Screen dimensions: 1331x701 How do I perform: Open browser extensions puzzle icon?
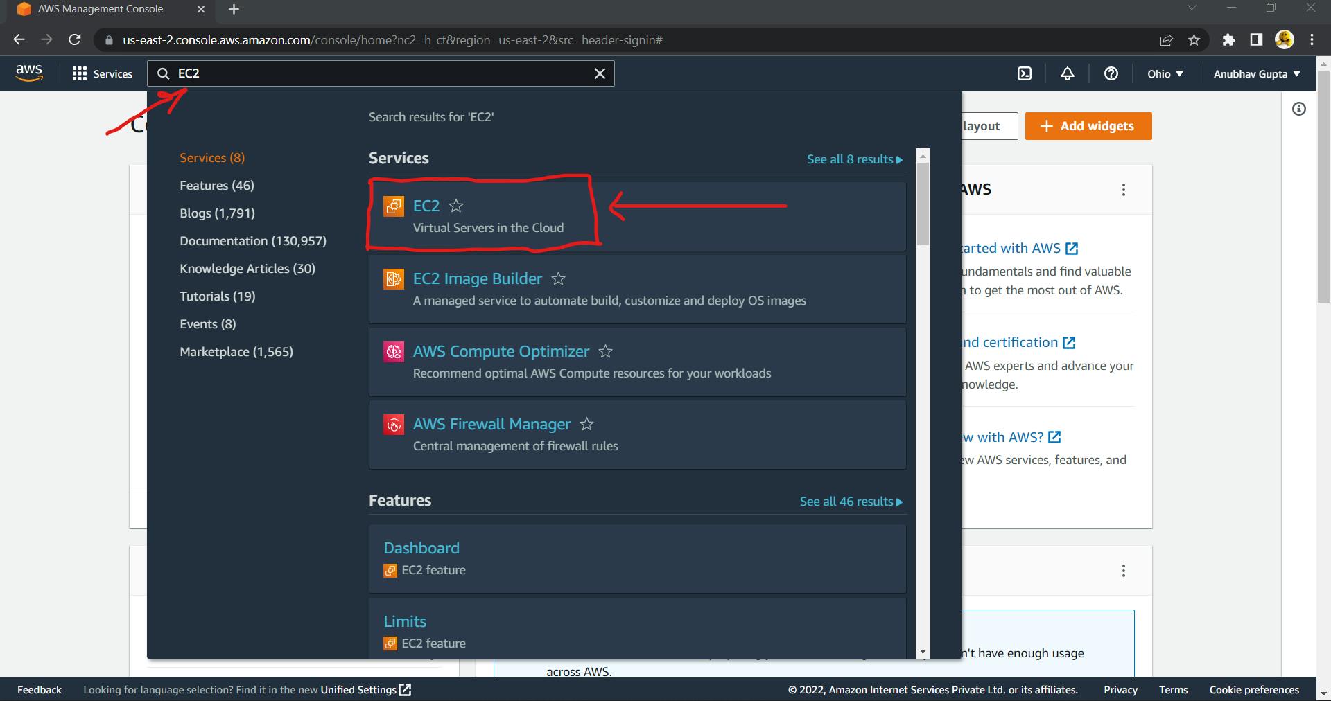pyautogui.click(x=1228, y=40)
